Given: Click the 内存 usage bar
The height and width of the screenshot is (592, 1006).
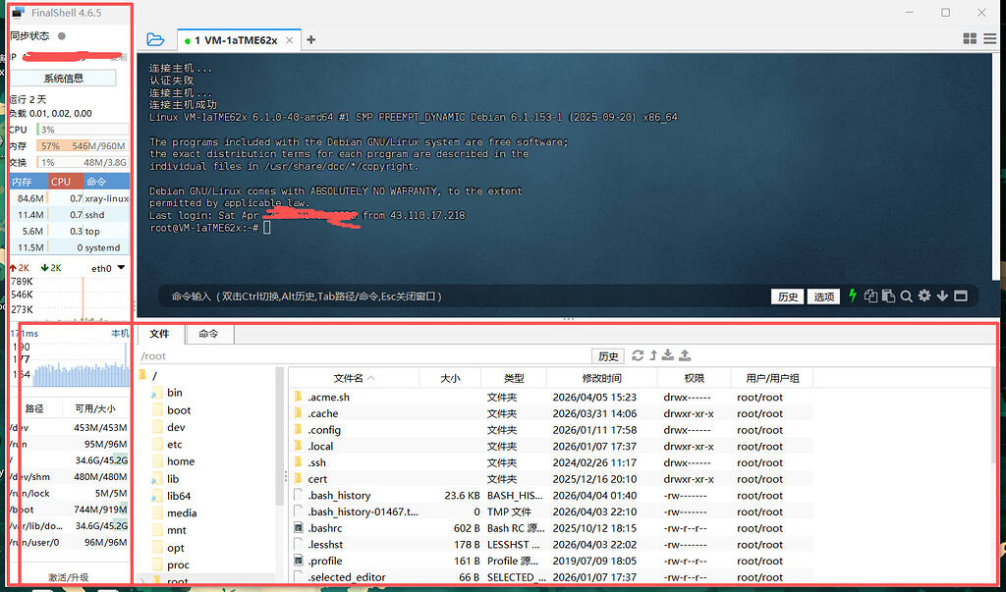Looking at the screenshot, I should [x=83, y=146].
